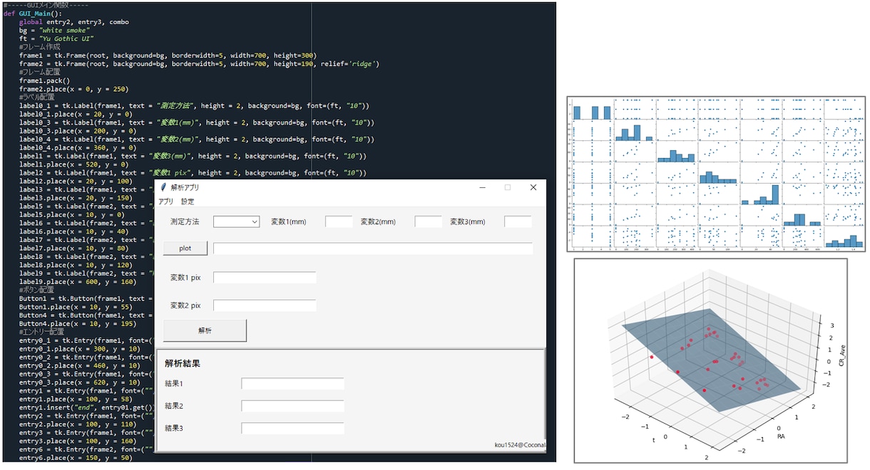Click the code line ft = "Yu Gothic UI"
The image size is (870, 470).
coord(56,38)
